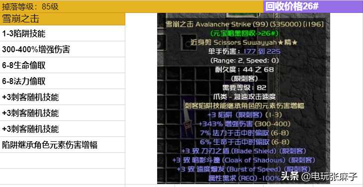Screen dimensions: 363x187
Task: Click the Cloak of Shadows skill line
Action: point(244,160)
